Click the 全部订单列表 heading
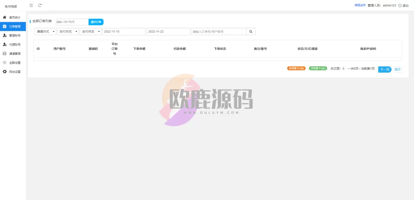 click(42, 21)
